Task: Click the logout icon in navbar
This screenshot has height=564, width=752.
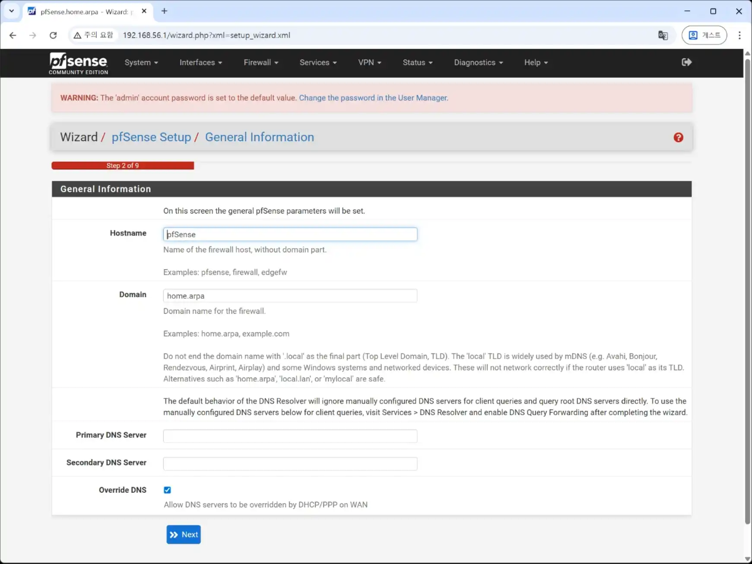Action: coord(686,62)
